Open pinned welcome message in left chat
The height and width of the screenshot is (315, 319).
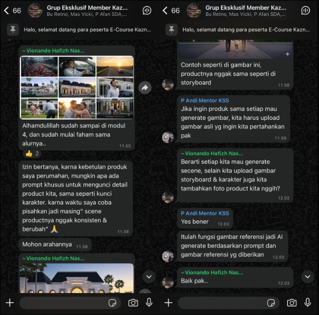pos(80,30)
